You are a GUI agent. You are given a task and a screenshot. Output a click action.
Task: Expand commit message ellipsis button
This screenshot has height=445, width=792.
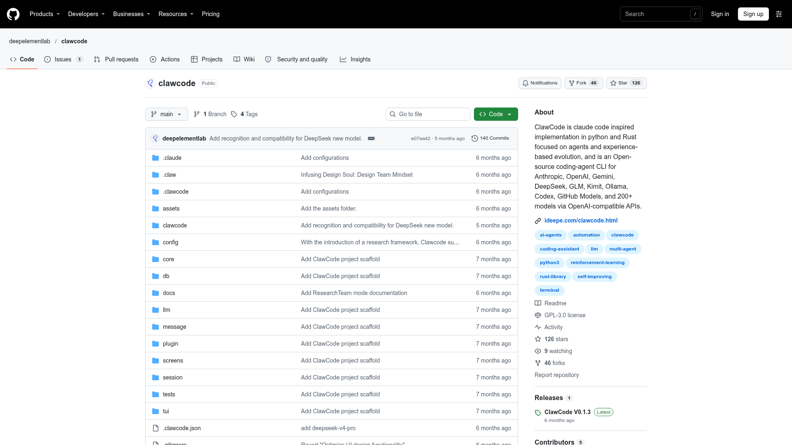[x=371, y=138]
